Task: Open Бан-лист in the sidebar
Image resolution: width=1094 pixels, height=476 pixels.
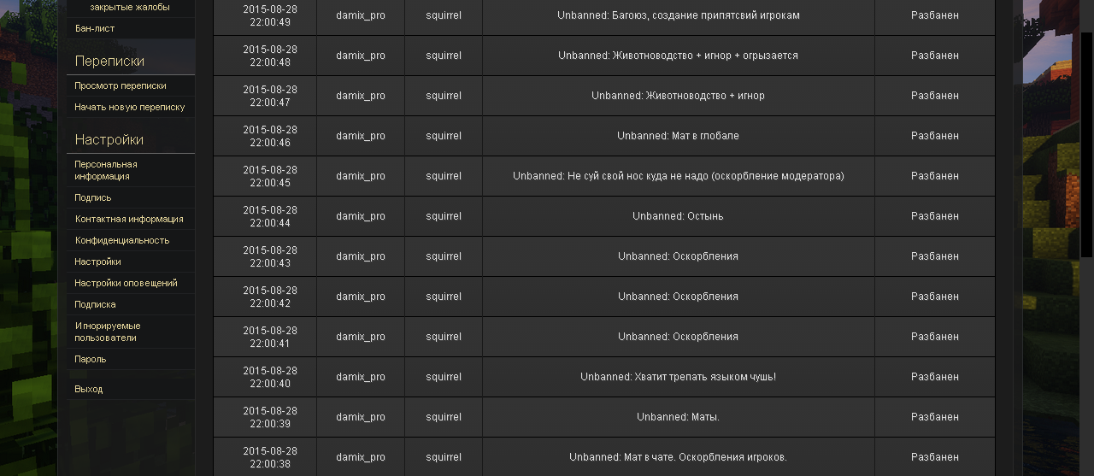Action: (95, 28)
